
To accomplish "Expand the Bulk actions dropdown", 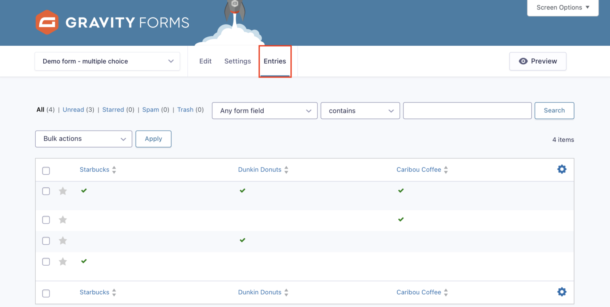I will point(83,139).
